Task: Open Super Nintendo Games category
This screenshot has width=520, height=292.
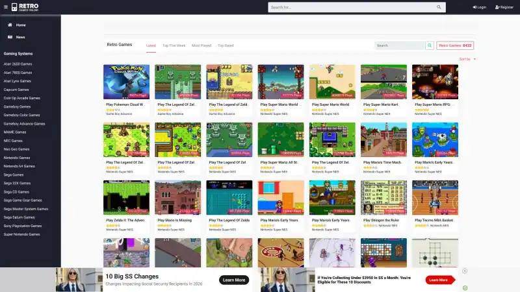Action: [x=22, y=234]
